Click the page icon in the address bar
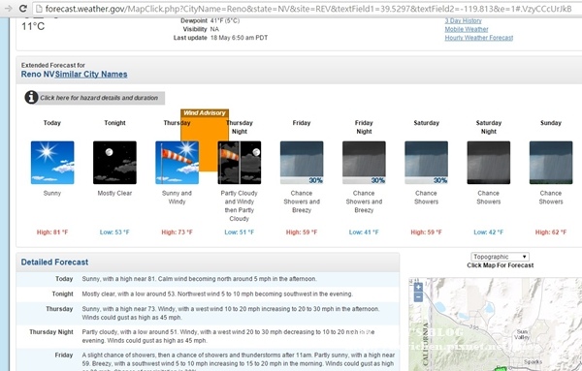This screenshot has width=582, height=371. point(39,8)
